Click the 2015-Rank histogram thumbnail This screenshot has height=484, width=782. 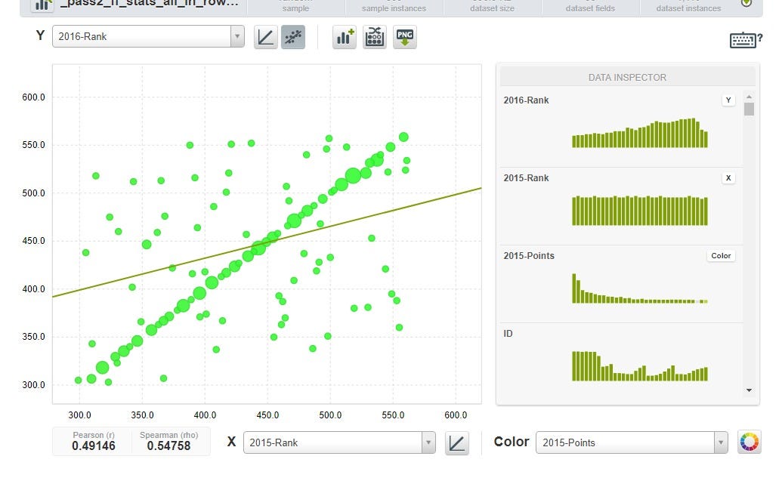click(640, 211)
